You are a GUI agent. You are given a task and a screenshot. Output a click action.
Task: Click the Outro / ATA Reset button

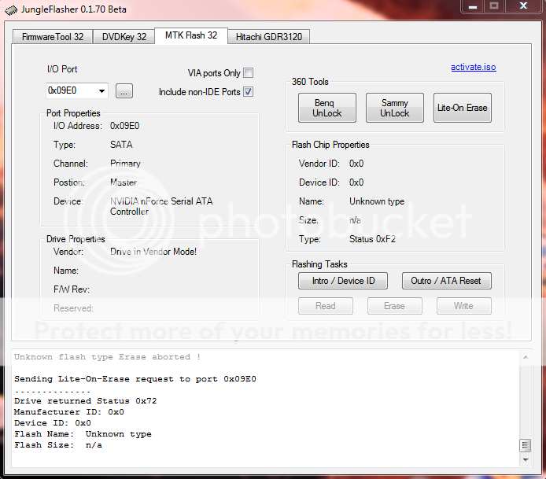click(446, 281)
